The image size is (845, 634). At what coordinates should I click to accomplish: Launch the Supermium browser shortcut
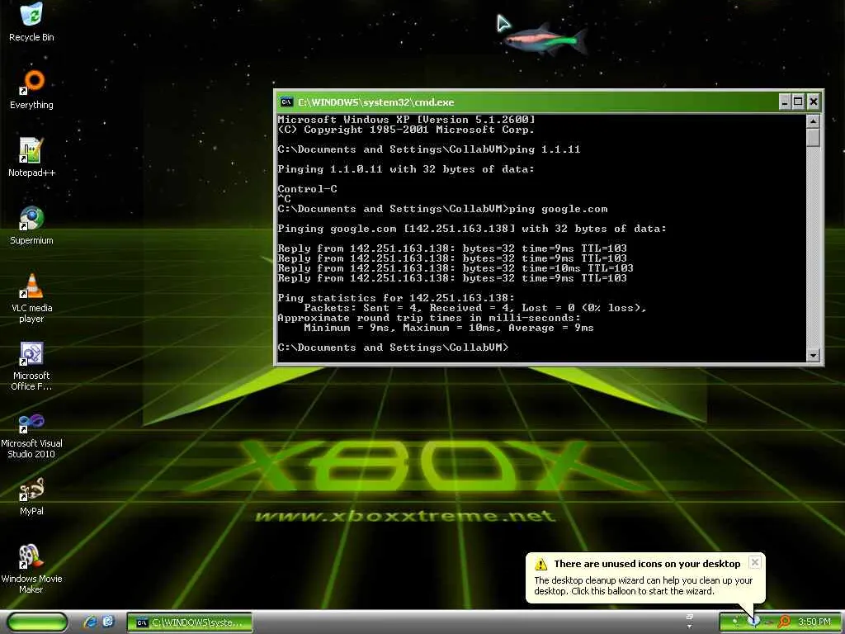pos(31,225)
